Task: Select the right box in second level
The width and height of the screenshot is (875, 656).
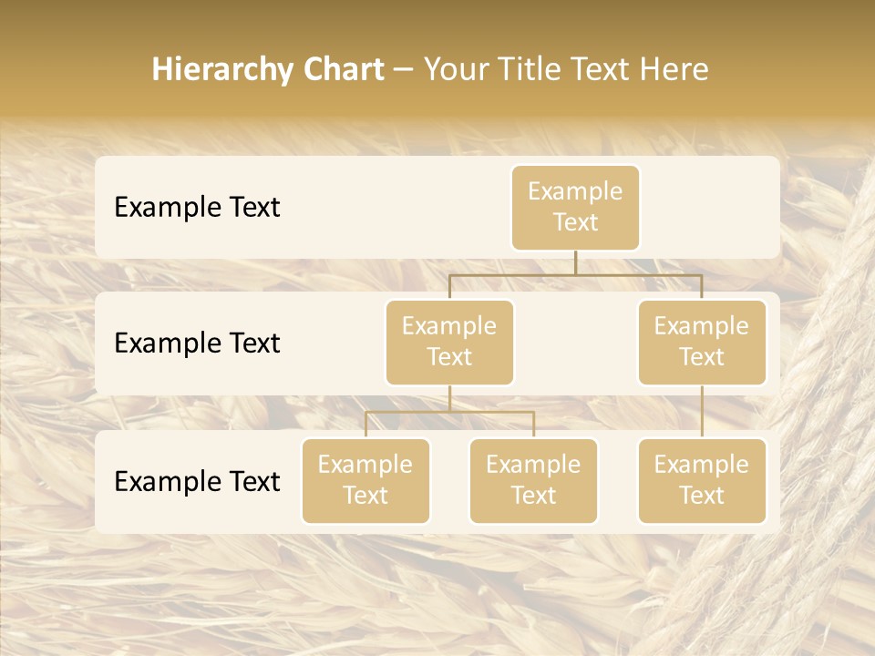Action: 702,342
